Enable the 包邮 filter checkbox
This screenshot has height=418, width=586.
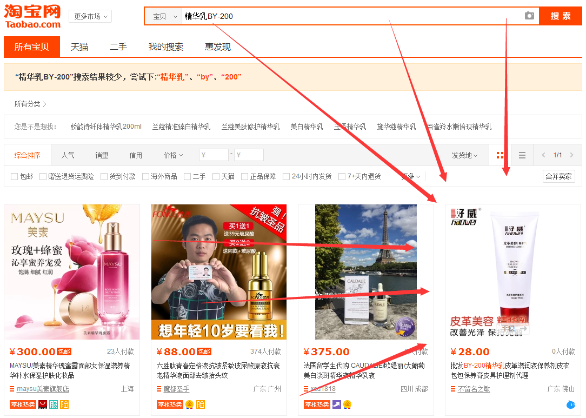[15, 176]
